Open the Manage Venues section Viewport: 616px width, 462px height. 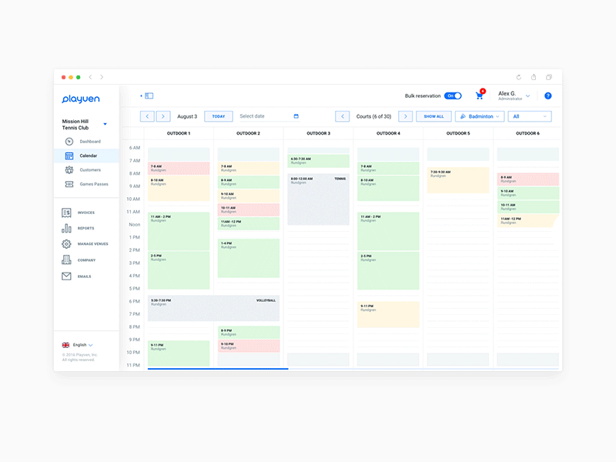[x=92, y=244]
